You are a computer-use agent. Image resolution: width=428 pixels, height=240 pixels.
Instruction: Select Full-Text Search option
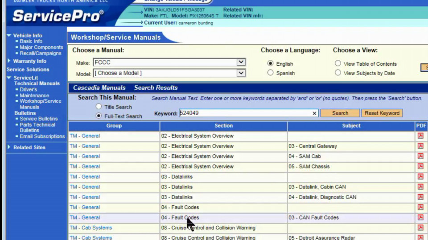coord(99,116)
